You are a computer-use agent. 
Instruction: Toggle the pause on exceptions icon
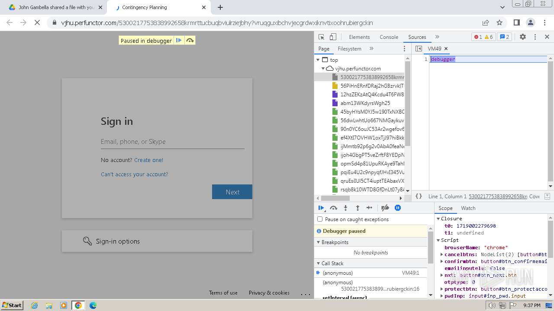pyautogui.click(x=398, y=208)
